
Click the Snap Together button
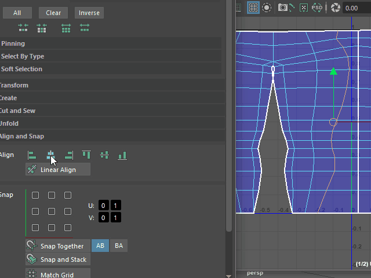tap(58, 246)
